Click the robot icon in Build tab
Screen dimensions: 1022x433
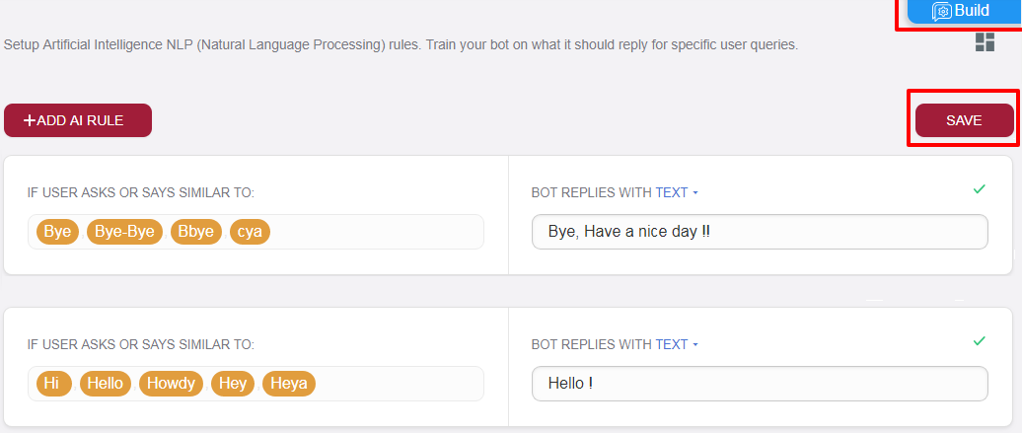click(942, 11)
